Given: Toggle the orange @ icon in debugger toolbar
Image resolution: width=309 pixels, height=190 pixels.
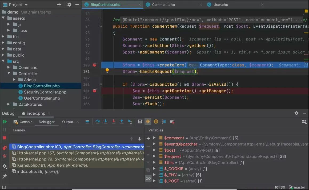Looking at the screenshot, I should coord(156,122).
